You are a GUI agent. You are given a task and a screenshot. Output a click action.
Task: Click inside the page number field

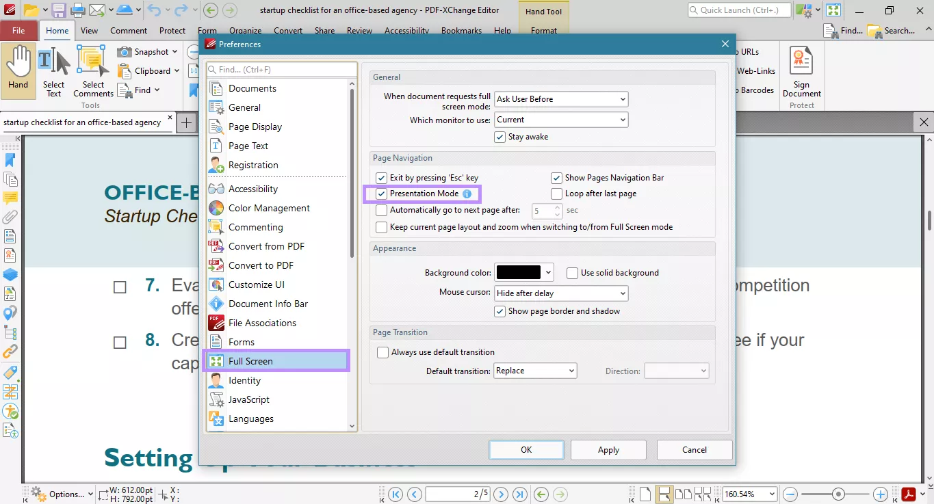pos(457,494)
